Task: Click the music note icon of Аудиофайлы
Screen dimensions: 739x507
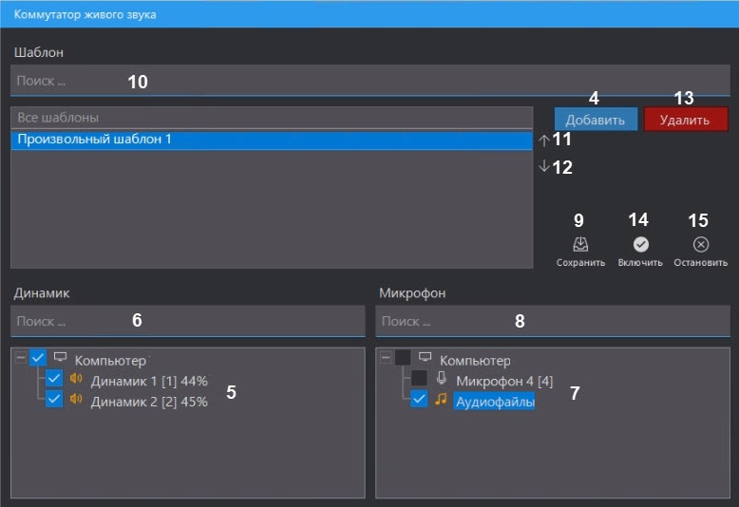Action: tap(441, 401)
